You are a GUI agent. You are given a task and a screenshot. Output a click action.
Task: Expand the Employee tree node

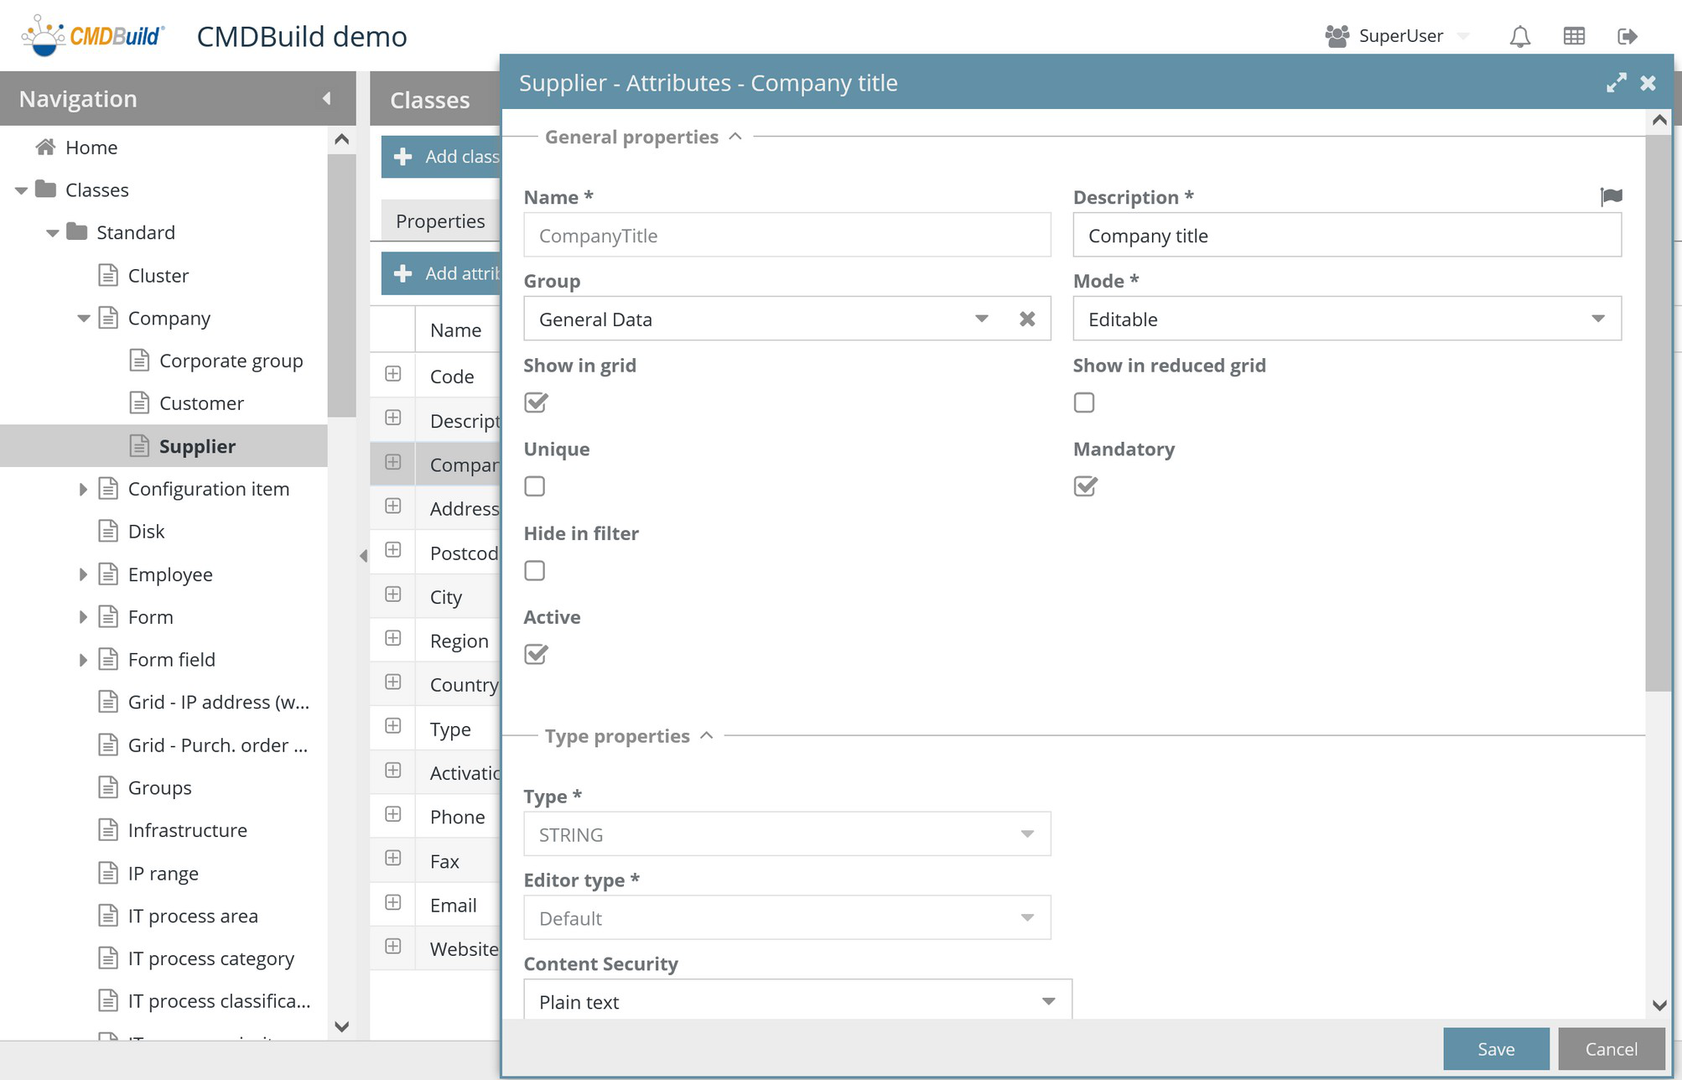tap(82, 574)
